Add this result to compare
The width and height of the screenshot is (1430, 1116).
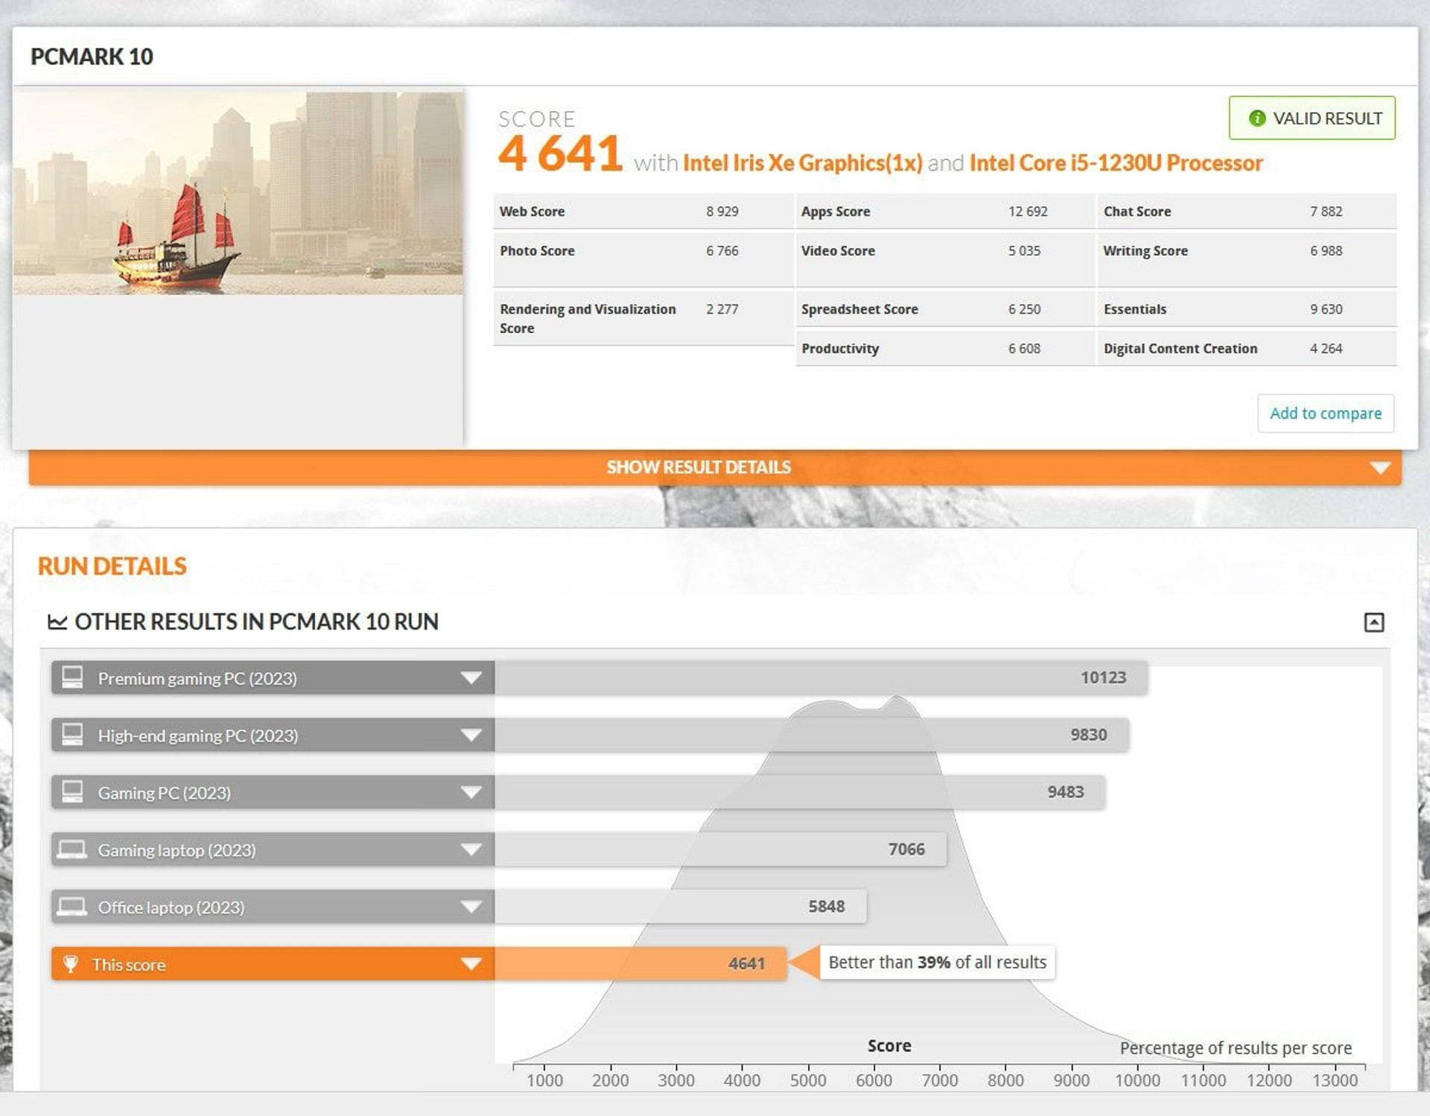[x=1325, y=413]
